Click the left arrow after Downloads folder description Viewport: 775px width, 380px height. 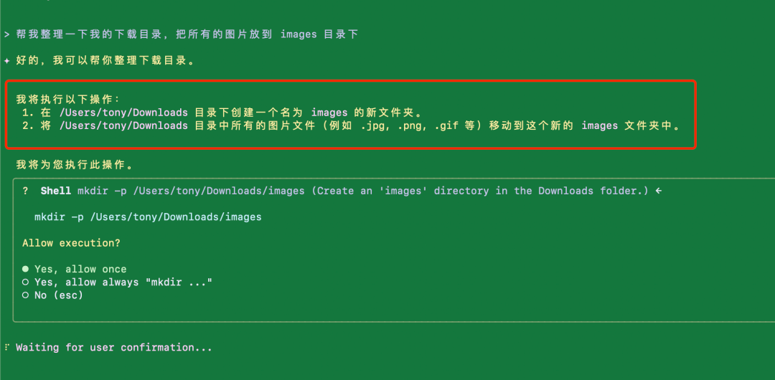click(658, 191)
